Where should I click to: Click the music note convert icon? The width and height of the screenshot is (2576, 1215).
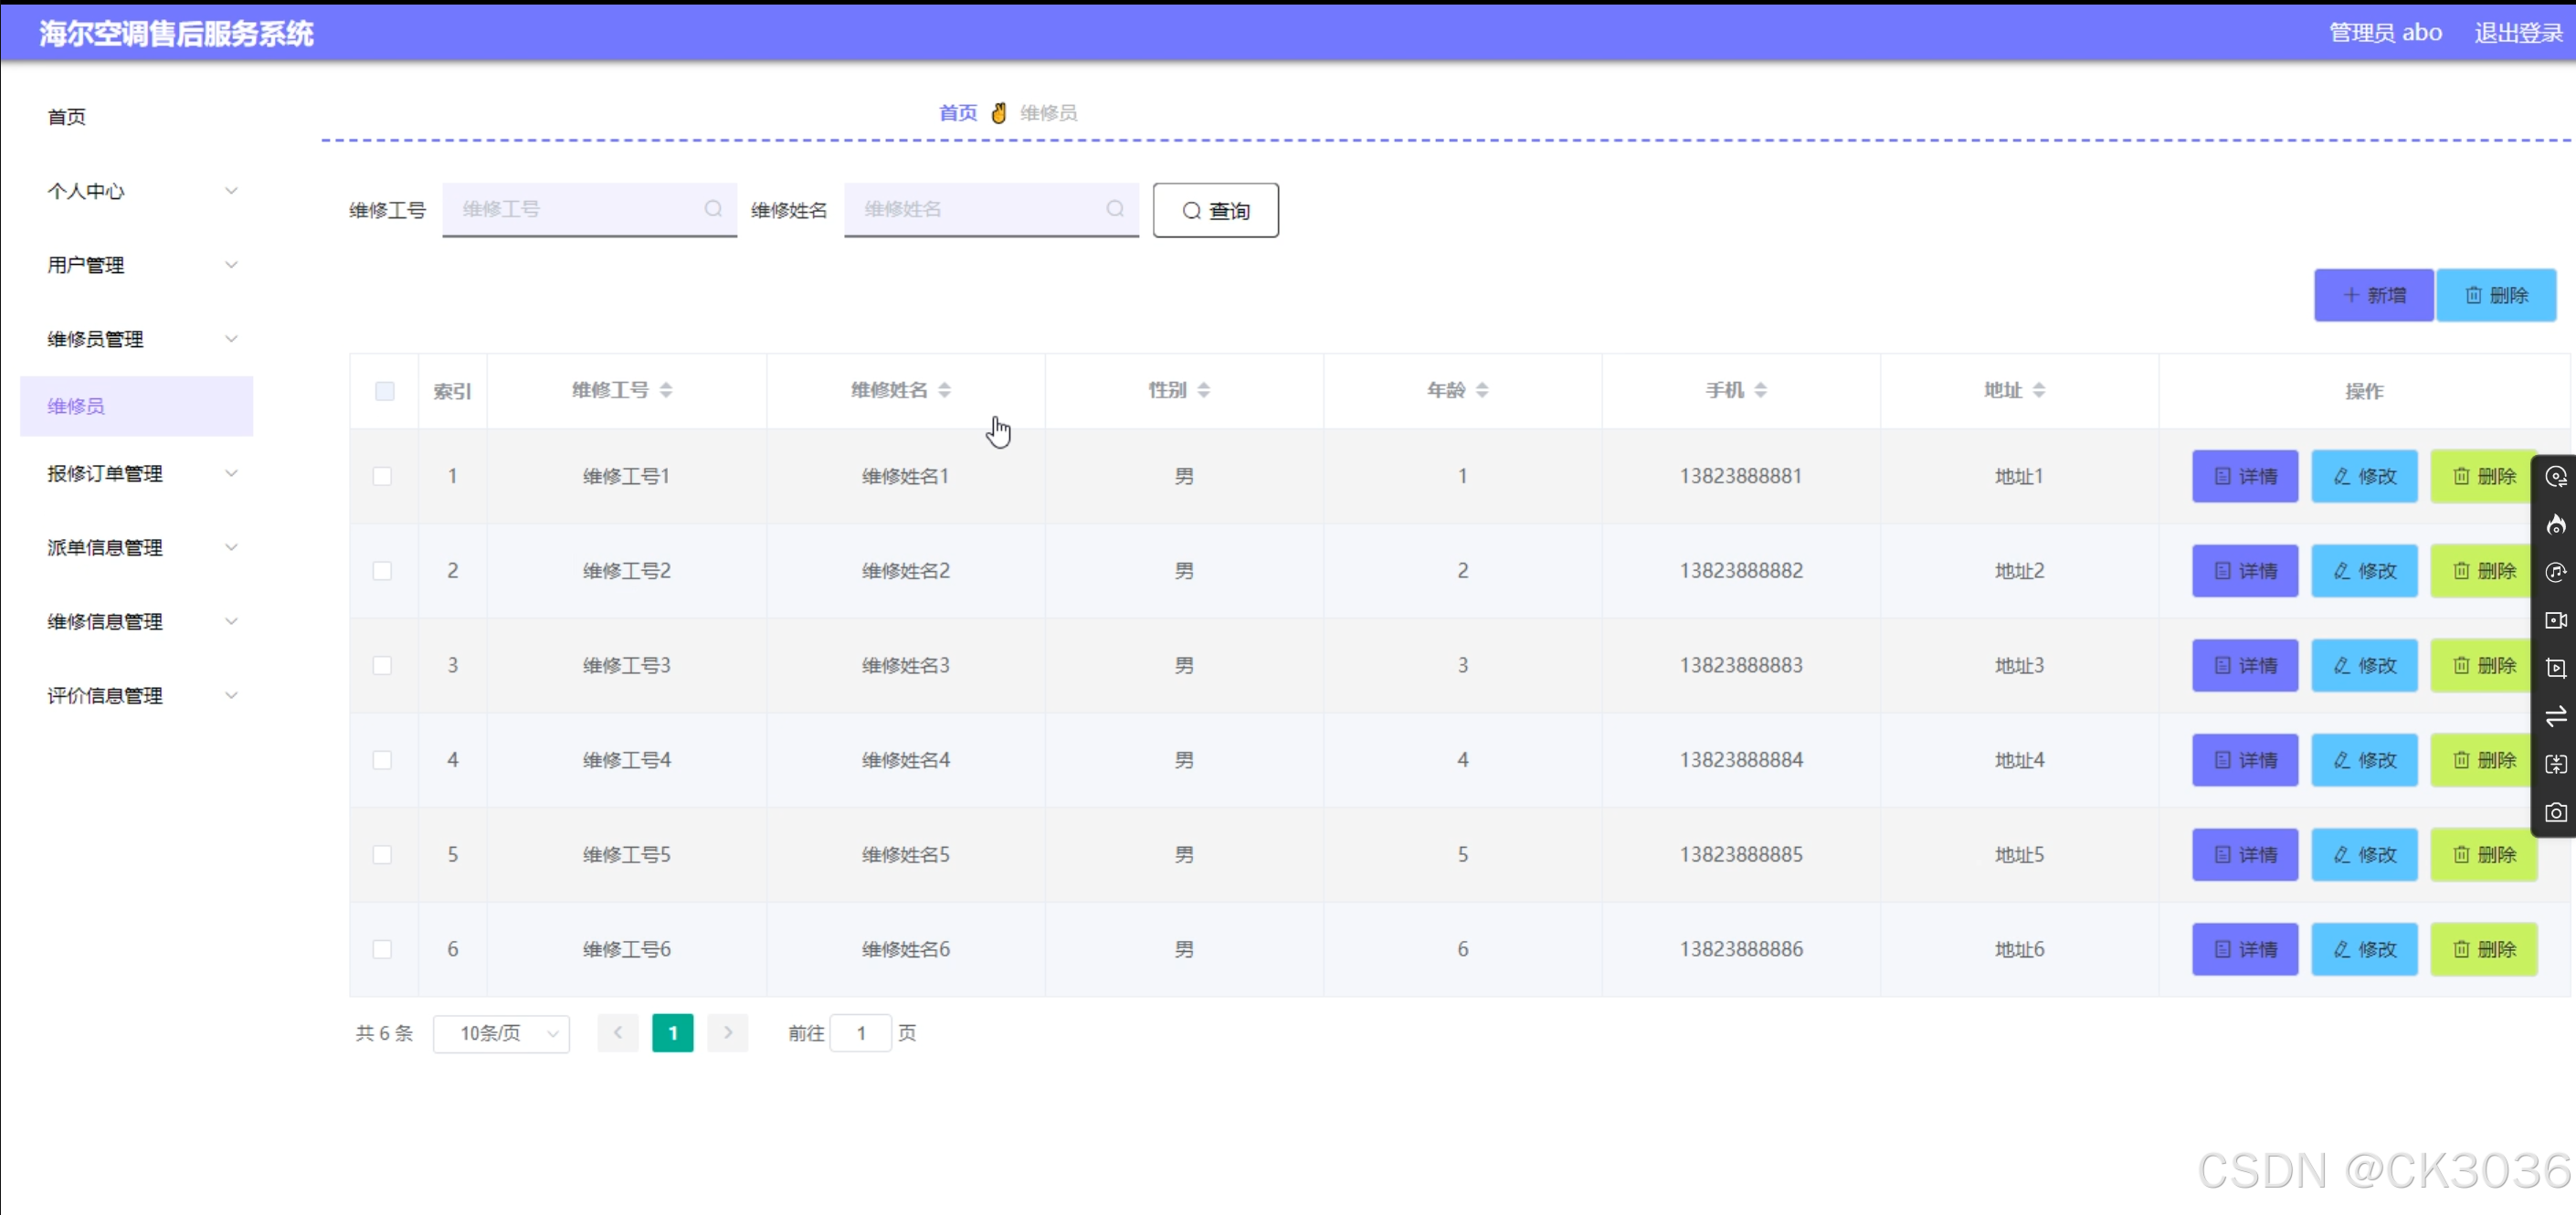2555,572
